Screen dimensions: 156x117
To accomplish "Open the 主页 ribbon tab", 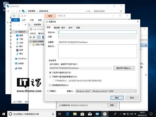I will pyautogui.click(x=24, y=20).
